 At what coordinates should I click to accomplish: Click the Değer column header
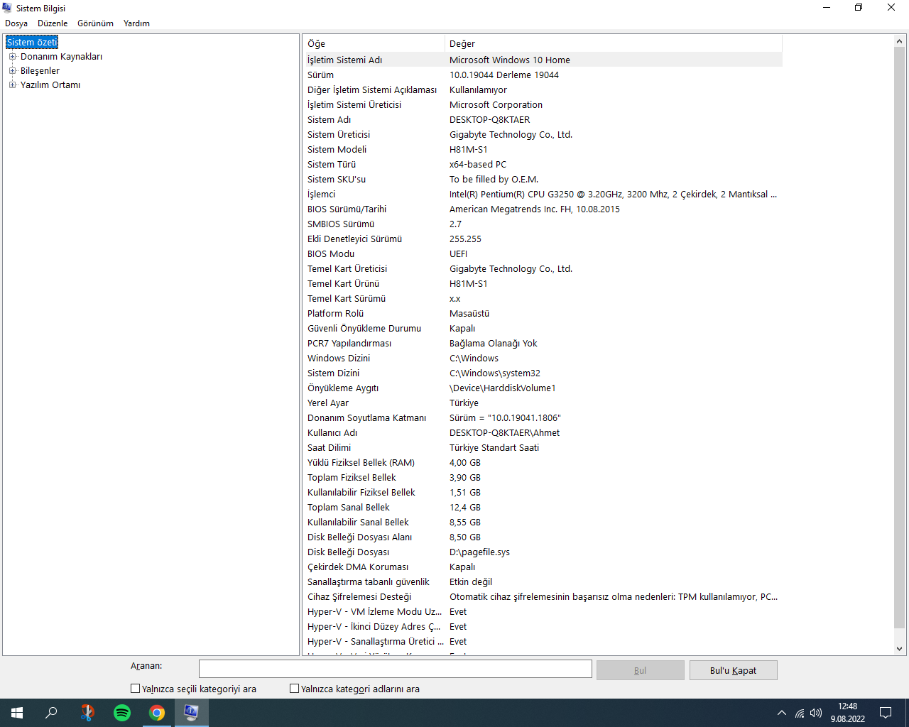[614, 43]
